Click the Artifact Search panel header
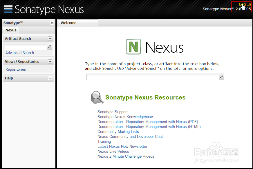 tap(28, 39)
